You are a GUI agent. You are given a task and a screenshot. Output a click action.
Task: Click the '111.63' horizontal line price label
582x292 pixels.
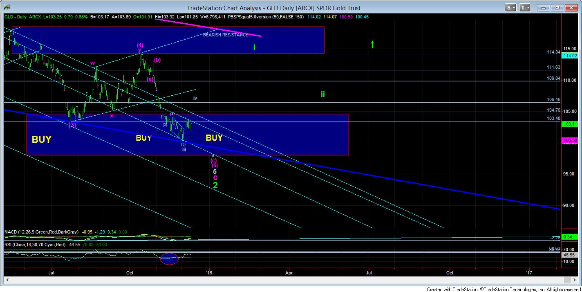tap(553, 67)
